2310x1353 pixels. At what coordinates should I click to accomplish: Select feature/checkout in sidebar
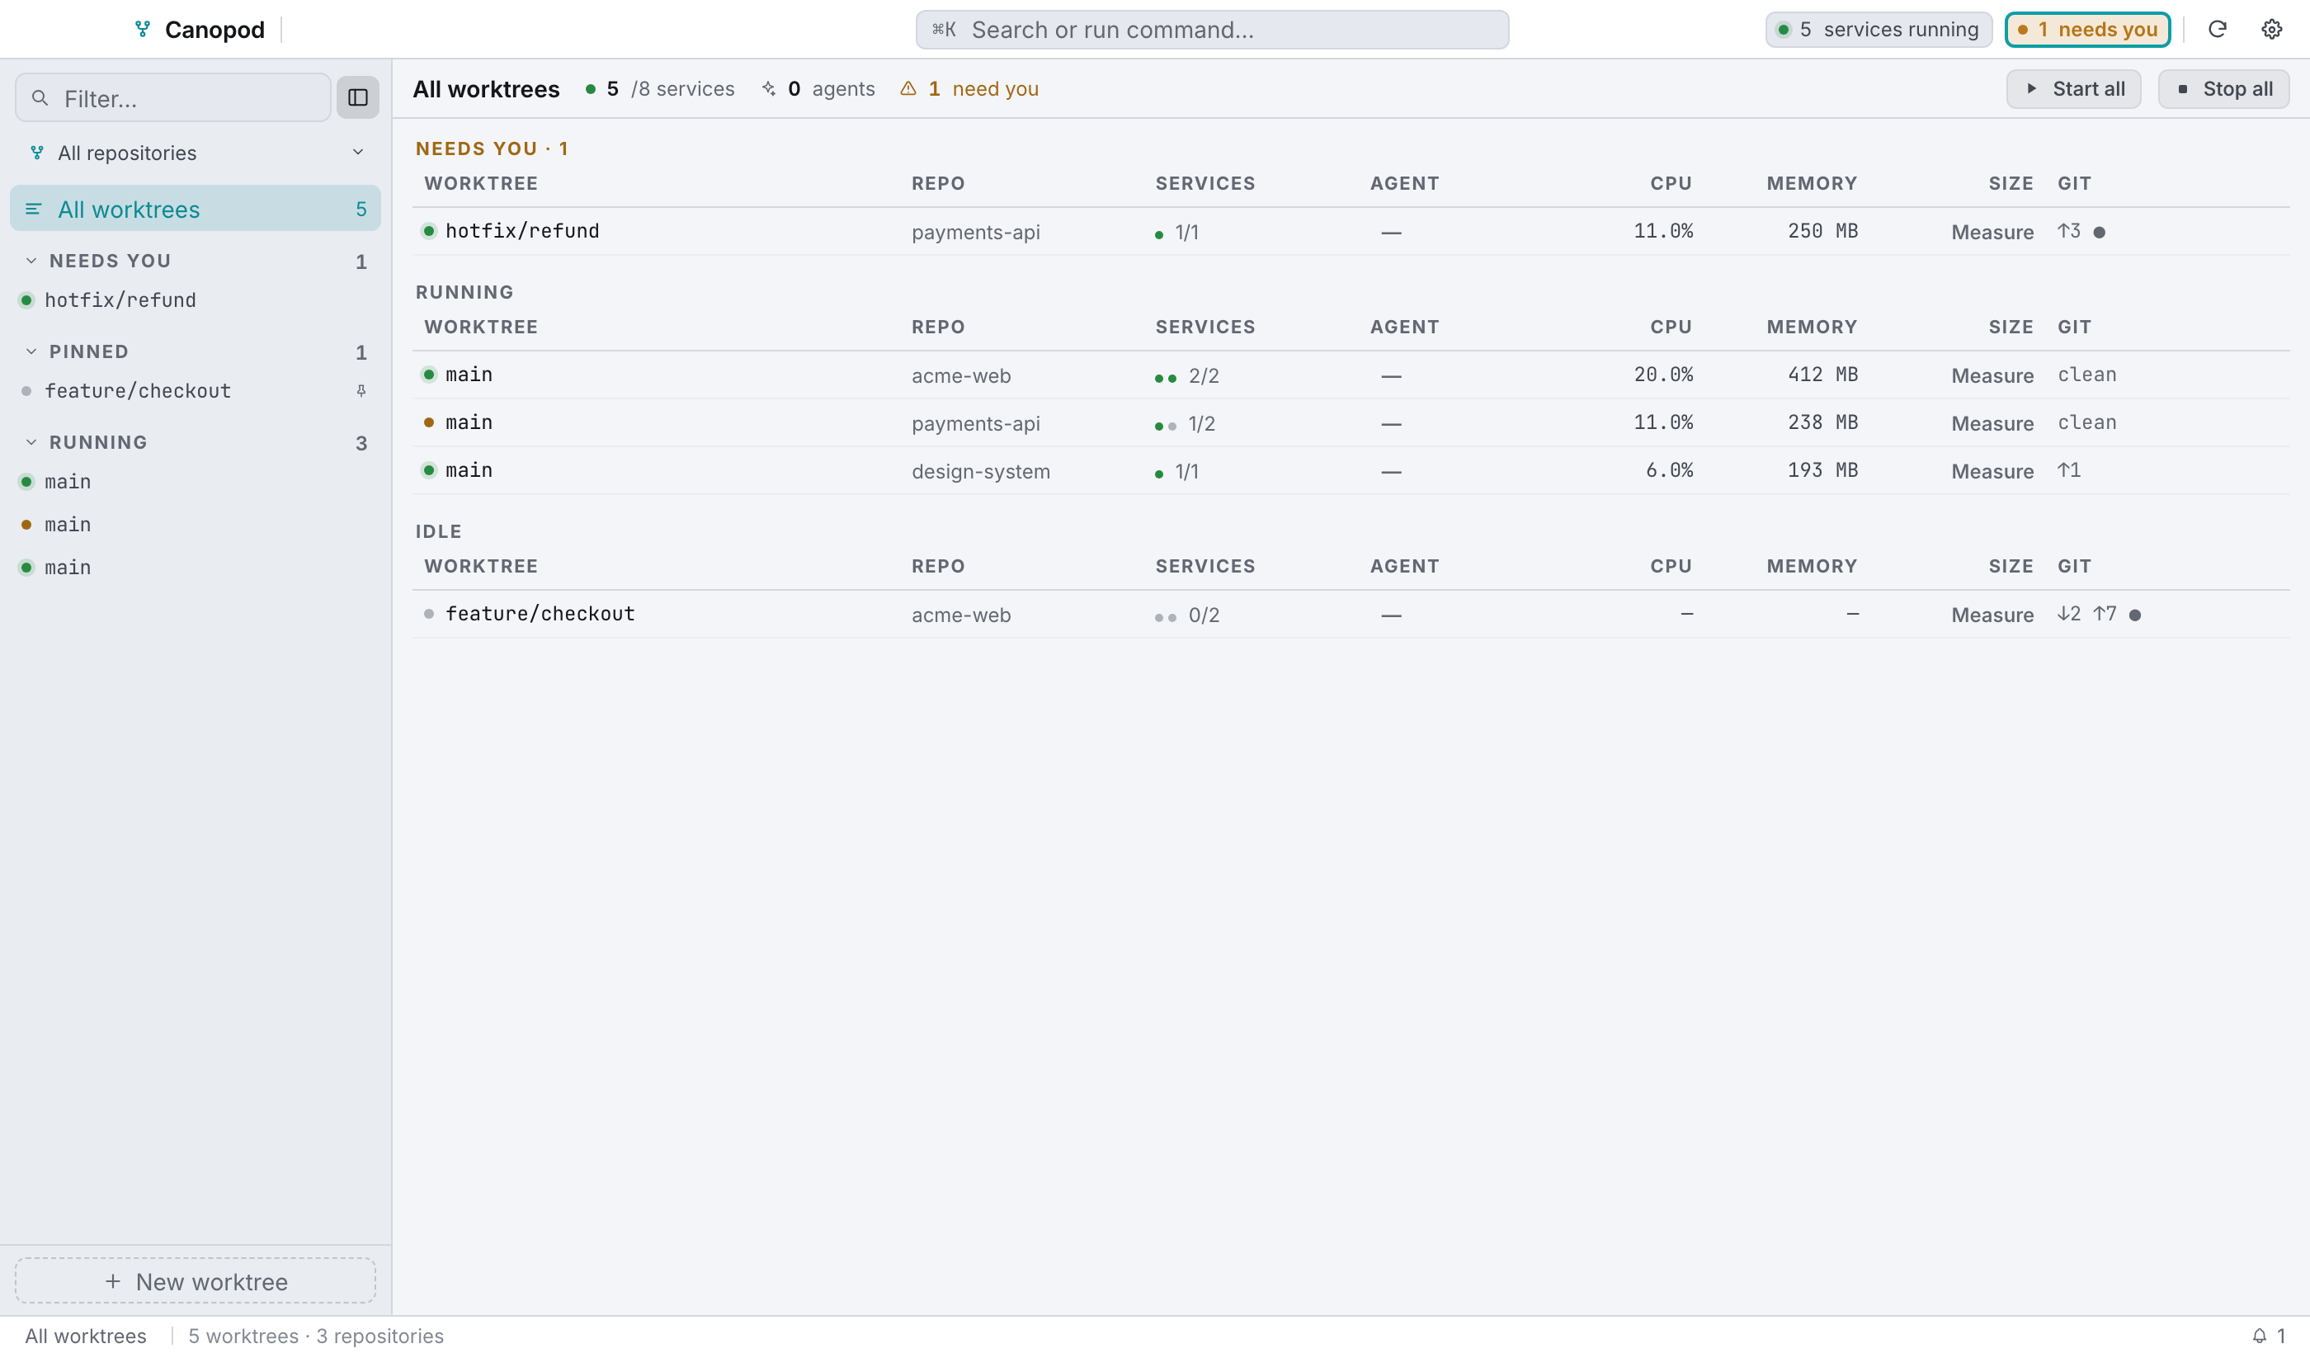(196, 390)
